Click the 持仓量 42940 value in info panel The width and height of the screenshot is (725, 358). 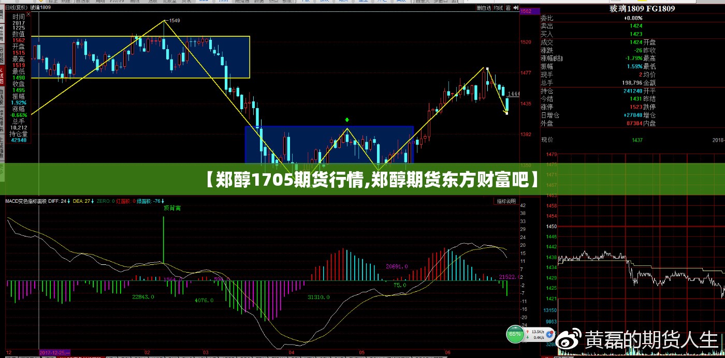pyautogui.click(x=19, y=140)
